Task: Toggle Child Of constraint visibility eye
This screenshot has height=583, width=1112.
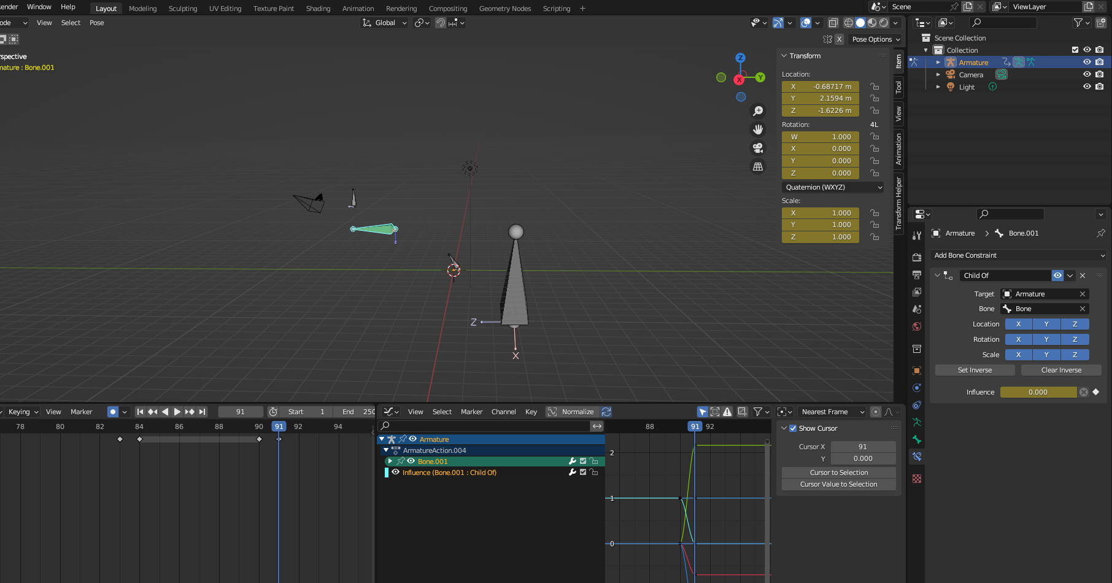Action: click(x=1057, y=276)
